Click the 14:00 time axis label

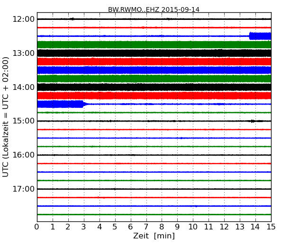(23, 87)
